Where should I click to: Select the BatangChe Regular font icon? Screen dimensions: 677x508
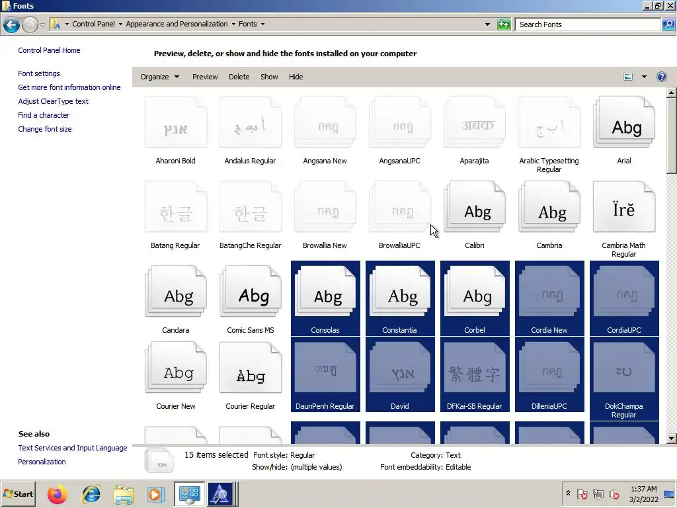251,207
